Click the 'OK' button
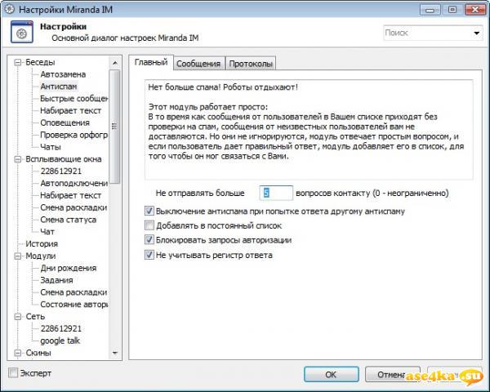 pyautogui.click(x=331, y=374)
